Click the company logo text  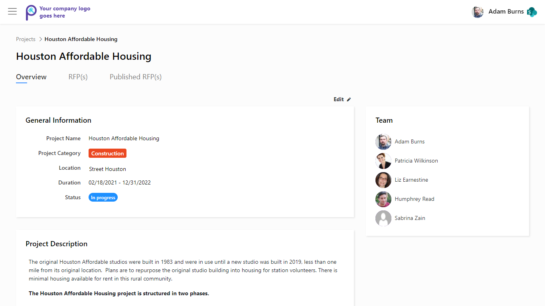click(x=65, y=12)
